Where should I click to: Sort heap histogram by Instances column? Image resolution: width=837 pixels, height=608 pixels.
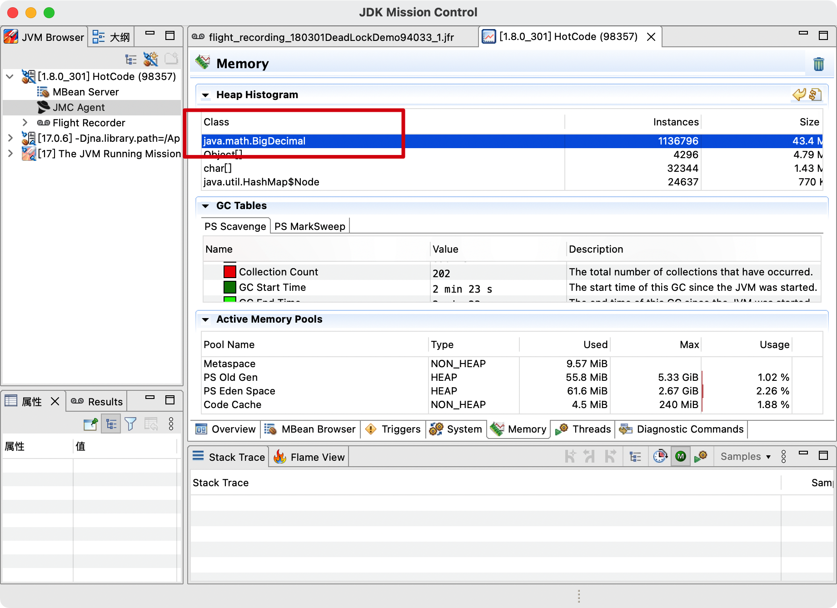(x=675, y=122)
